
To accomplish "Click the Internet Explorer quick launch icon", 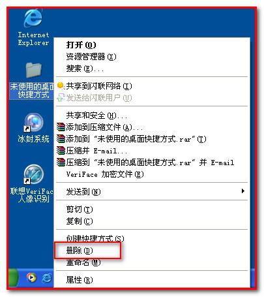I will (47, 278).
